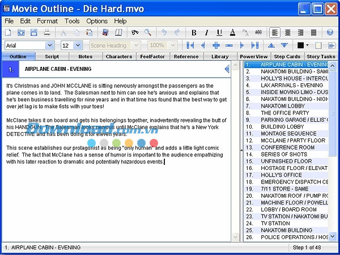This screenshot has width=340, height=255.
Task: Open help with the question mark icon
Action: click(330, 32)
